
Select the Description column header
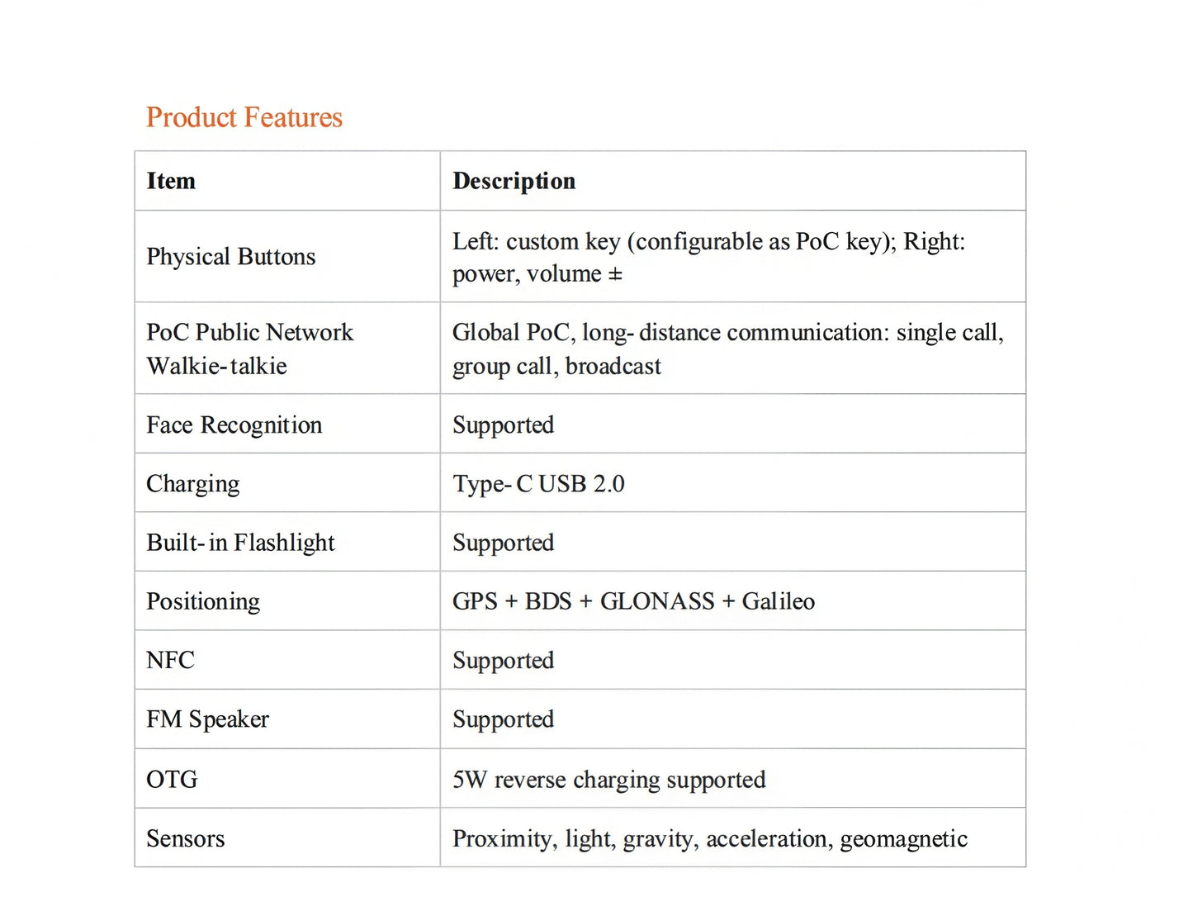(514, 181)
